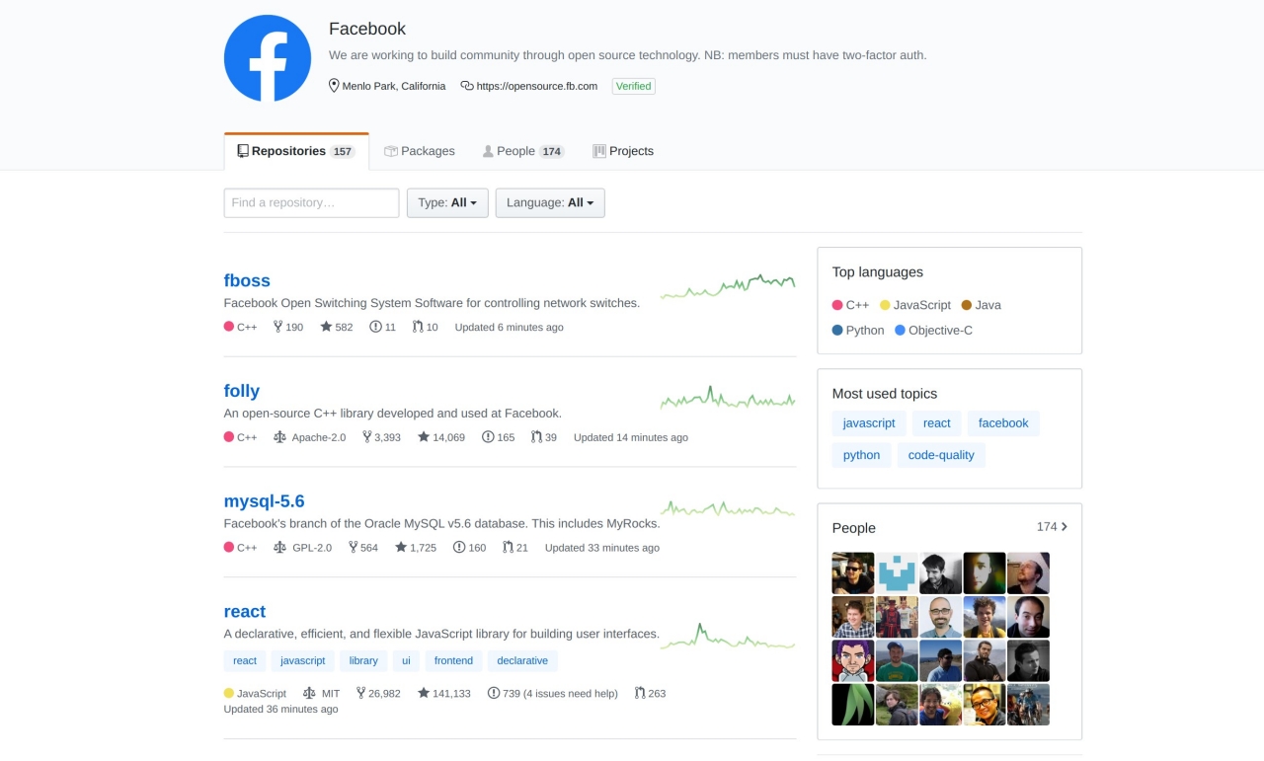Click the Repositories tab book icon

tap(243, 151)
